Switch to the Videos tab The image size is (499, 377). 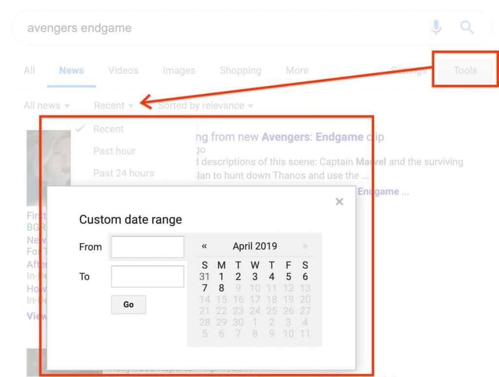[x=123, y=71]
